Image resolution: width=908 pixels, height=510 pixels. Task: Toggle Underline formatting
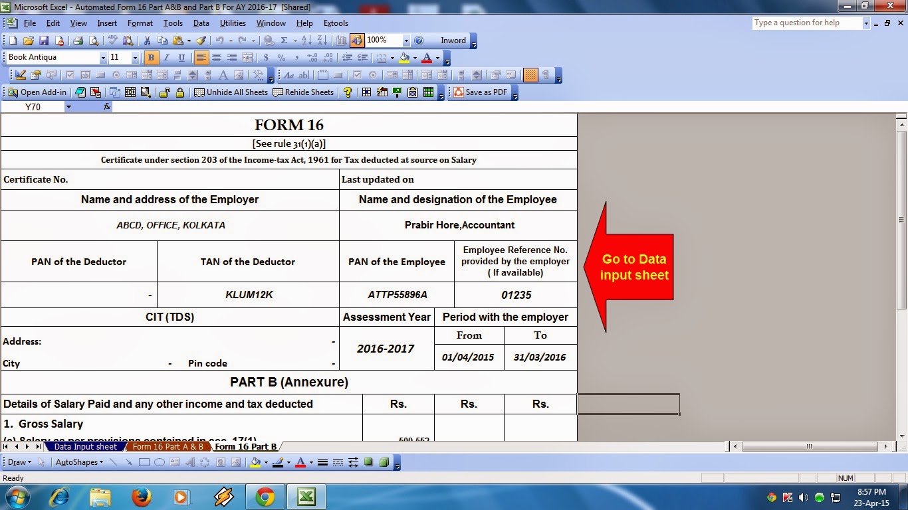click(x=181, y=58)
